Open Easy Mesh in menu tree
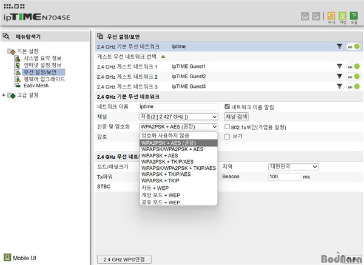This screenshot has width=364, height=265. tap(36, 86)
